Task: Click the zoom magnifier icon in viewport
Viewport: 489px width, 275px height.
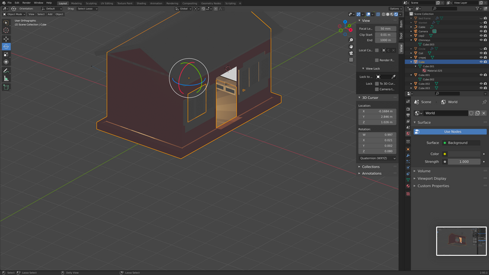Action: (x=351, y=40)
